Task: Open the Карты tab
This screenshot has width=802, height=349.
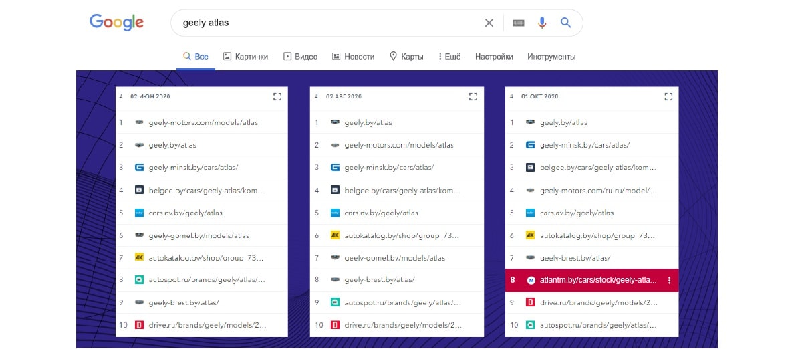Action: (406, 57)
